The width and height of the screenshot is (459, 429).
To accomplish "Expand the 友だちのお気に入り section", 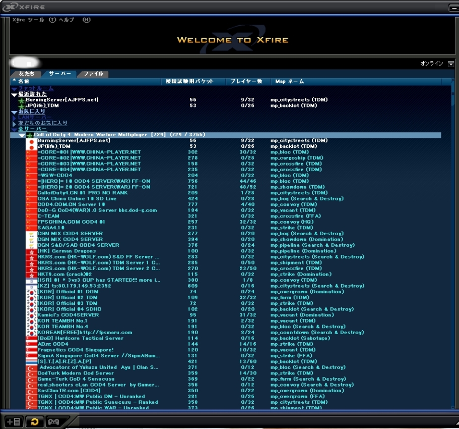I will [14, 124].
